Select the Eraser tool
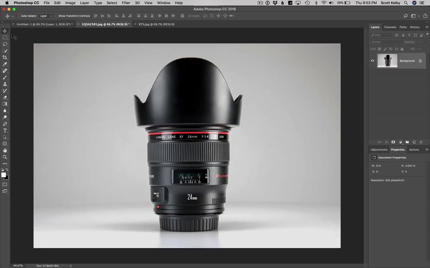Screen dimensions: 430x268 pyautogui.click(x=5, y=97)
